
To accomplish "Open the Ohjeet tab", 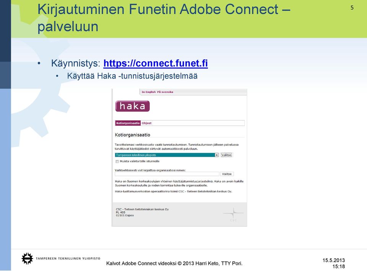I will (146, 123).
